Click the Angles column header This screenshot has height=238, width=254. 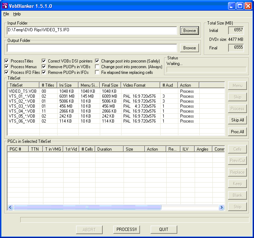[203, 149]
